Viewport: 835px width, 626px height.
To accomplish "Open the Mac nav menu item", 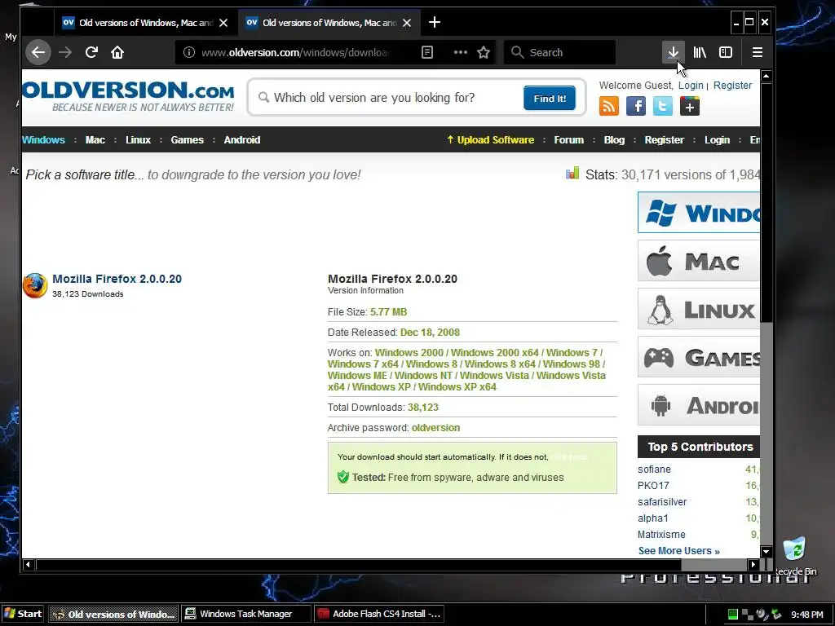I will [95, 140].
